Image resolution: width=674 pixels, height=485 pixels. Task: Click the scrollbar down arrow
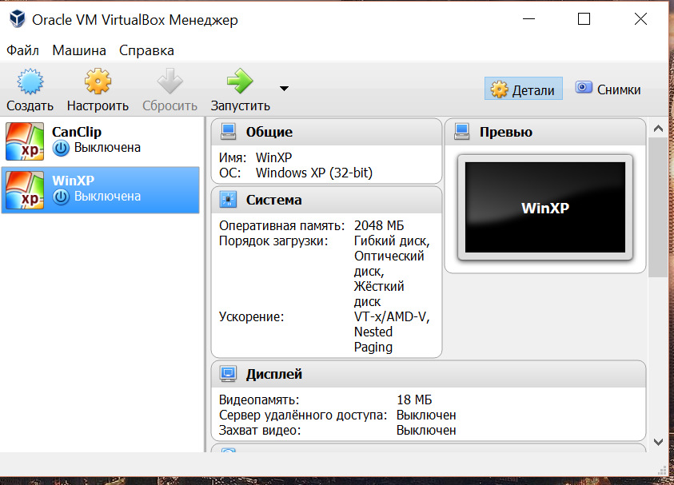point(658,442)
